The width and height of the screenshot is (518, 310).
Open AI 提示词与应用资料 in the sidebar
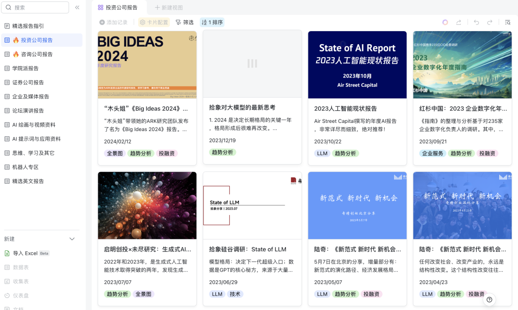pyautogui.click(x=42, y=139)
